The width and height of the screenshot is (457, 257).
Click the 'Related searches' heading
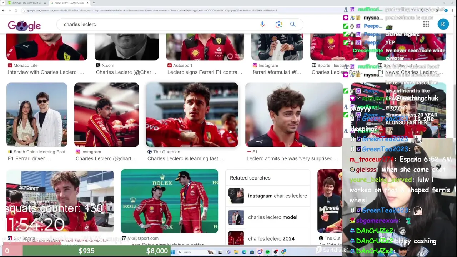coord(250,178)
